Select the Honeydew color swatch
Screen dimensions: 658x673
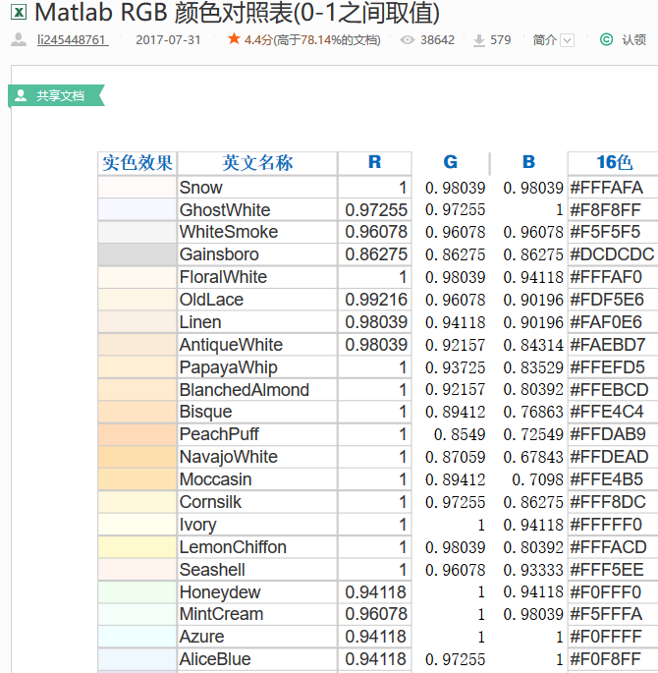[137, 591]
